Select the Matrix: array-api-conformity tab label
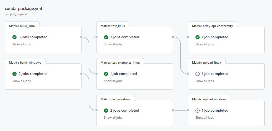Viewport: 272px width, 131px height. pos(213,26)
